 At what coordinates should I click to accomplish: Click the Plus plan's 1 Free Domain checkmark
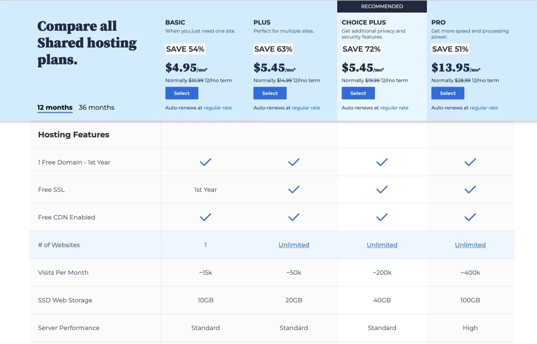pyautogui.click(x=294, y=162)
